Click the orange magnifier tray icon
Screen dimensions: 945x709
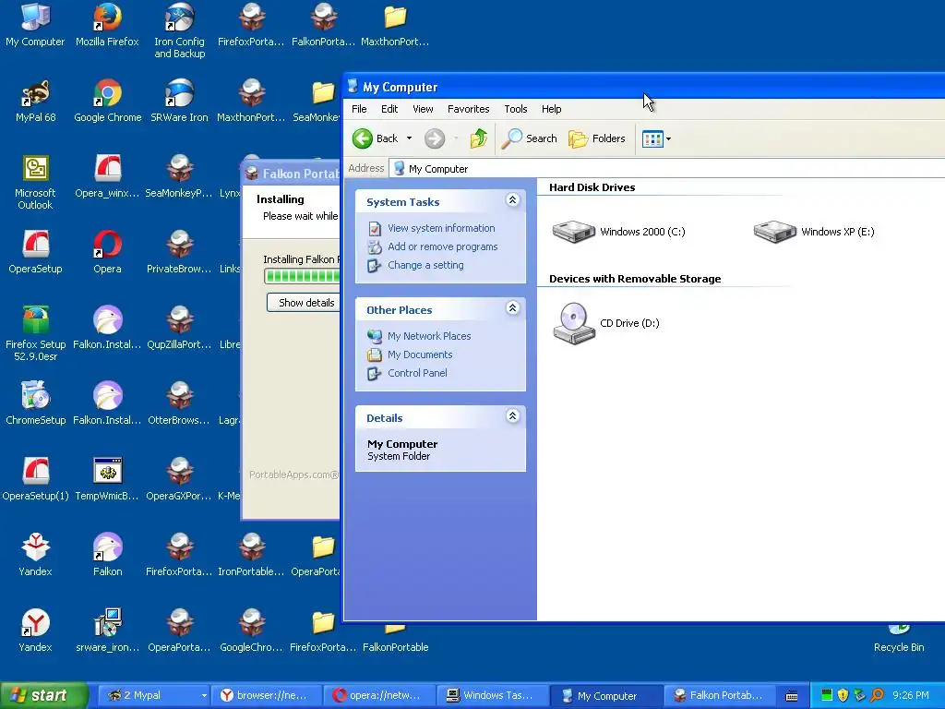[x=877, y=696]
